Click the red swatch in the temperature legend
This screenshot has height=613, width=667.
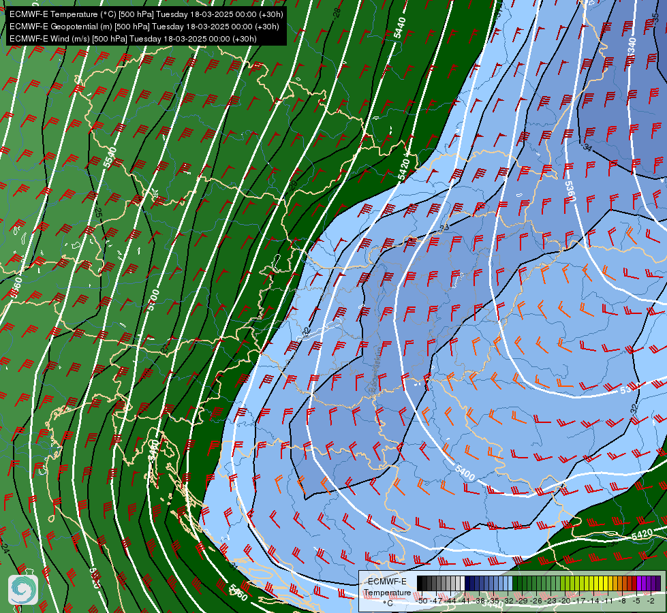pyautogui.click(x=634, y=583)
